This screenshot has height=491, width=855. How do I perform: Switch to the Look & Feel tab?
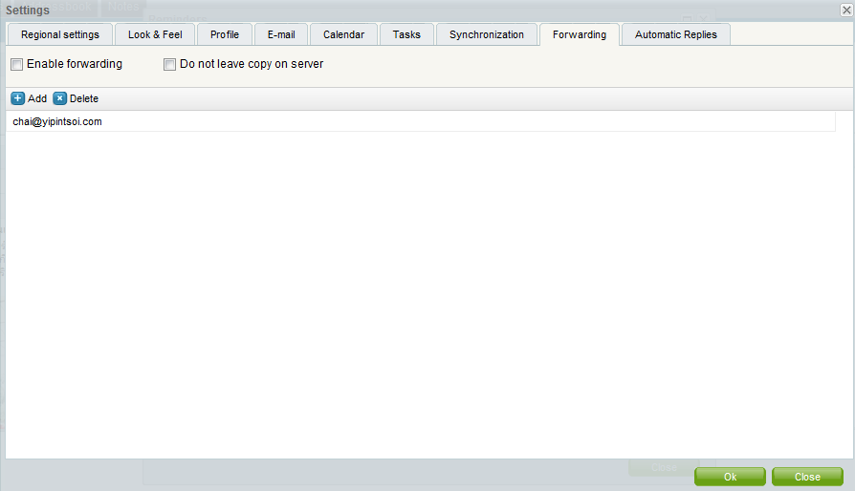coord(155,34)
